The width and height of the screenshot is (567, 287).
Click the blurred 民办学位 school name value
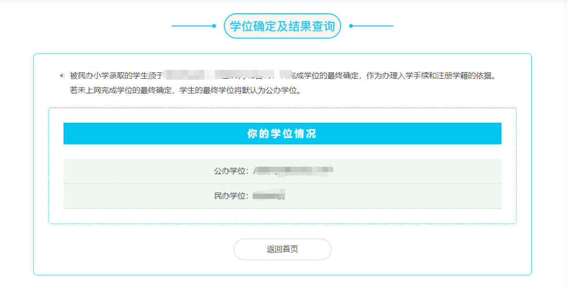[269, 196]
